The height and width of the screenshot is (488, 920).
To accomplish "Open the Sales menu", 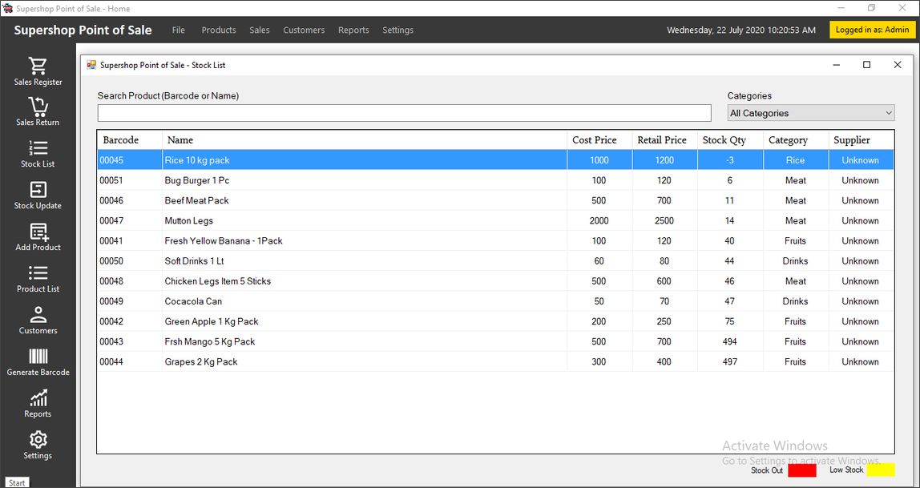I will point(260,30).
